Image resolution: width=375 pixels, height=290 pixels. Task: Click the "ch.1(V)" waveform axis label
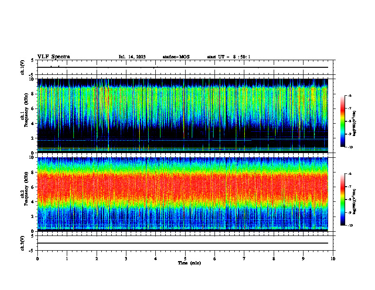pyautogui.click(x=22, y=67)
